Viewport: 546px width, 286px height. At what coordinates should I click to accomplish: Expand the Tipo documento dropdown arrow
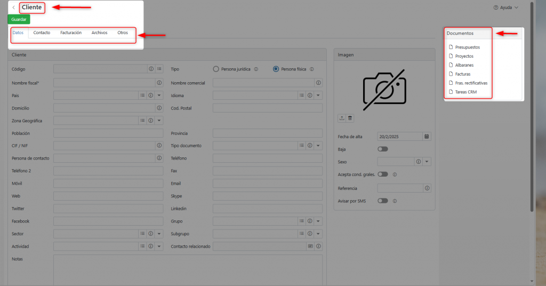(x=318, y=146)
